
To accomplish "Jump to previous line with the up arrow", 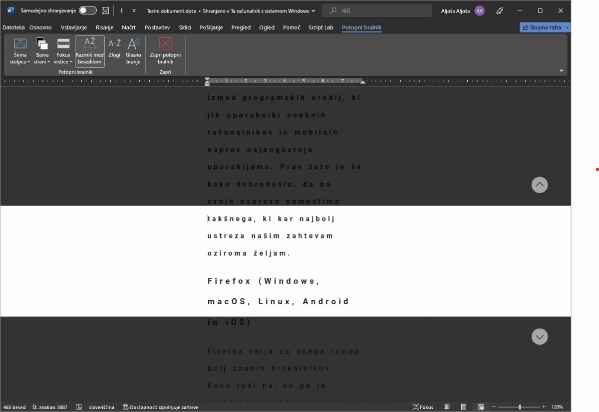I will (x=540, y=185).
